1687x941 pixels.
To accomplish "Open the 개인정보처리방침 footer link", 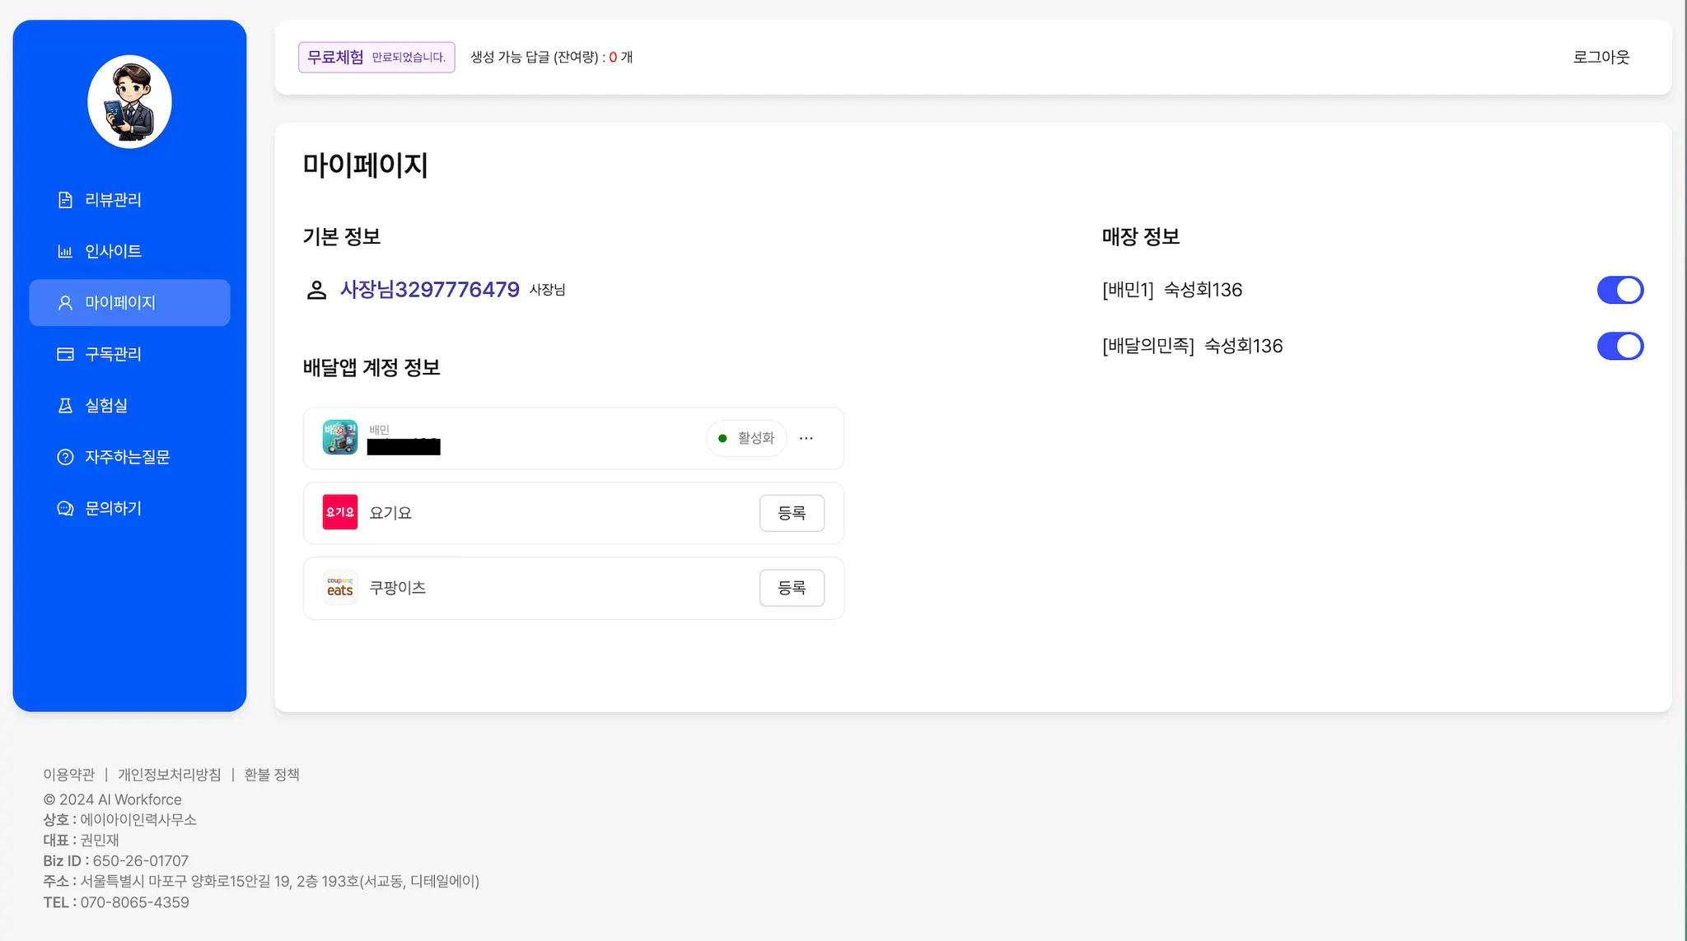I will tap(169, 775).
